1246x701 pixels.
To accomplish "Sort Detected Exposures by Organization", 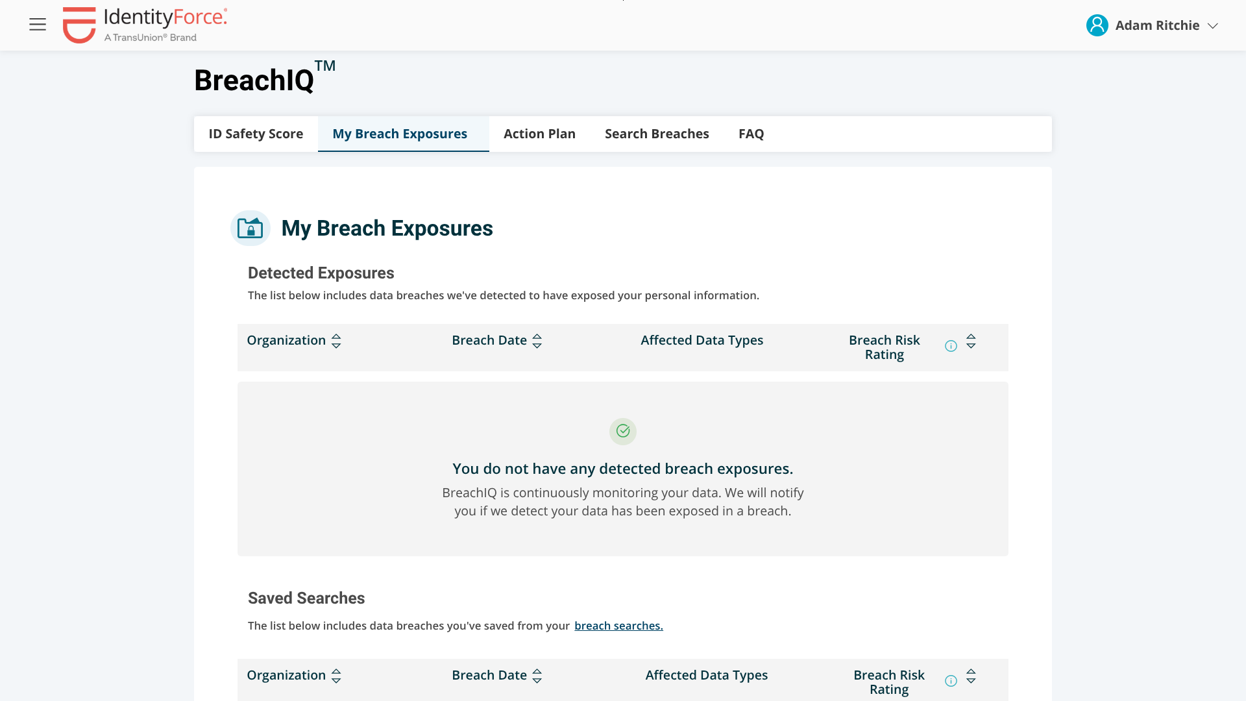I will point(336,341).
